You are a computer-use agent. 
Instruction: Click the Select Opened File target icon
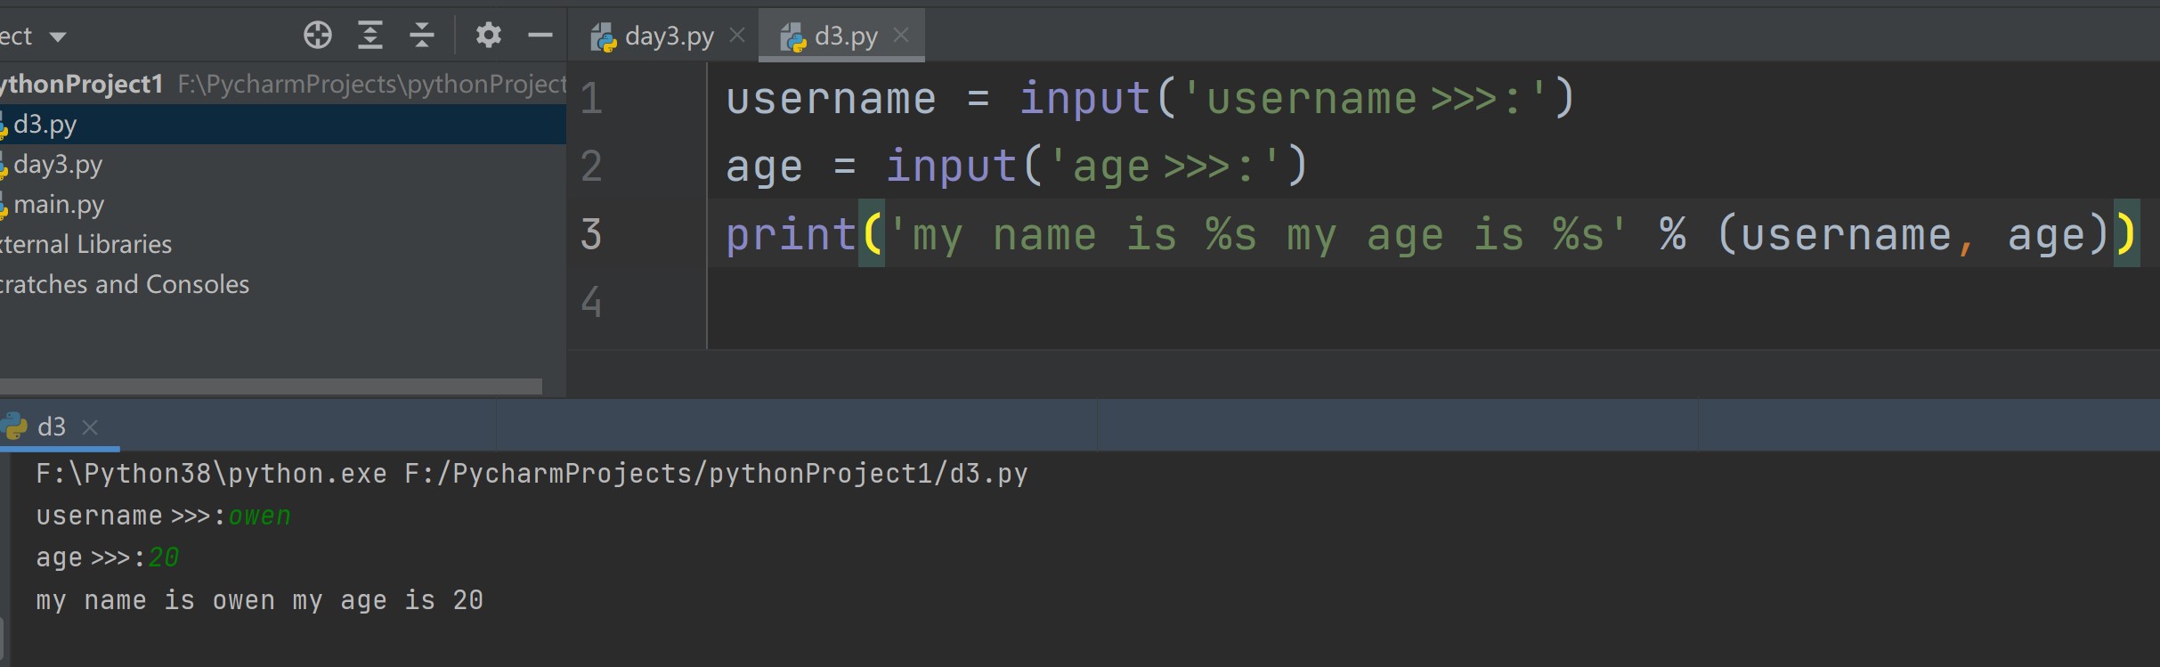317,36
